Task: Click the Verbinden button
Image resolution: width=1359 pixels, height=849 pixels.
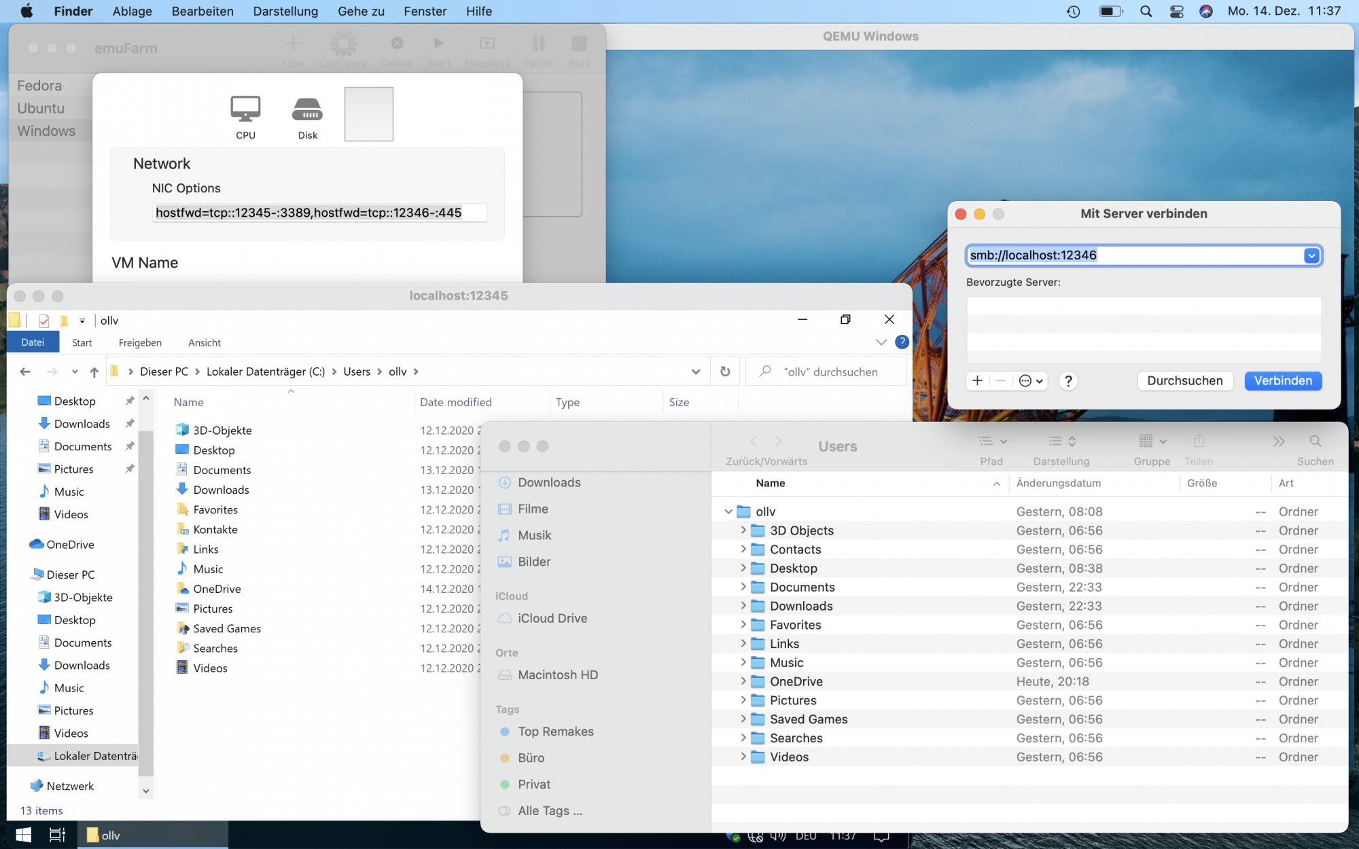Action: pyautogui.click(x=1282, y=381)
